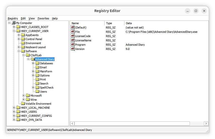This screenshot has width=215, height=139.
Task: Expand the Databases subkey
Action: point(33,63)
